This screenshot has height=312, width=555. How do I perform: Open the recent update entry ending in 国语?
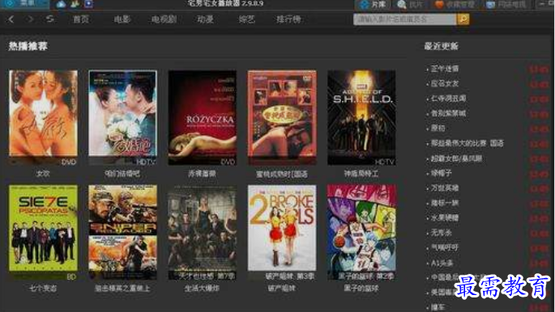467,143
